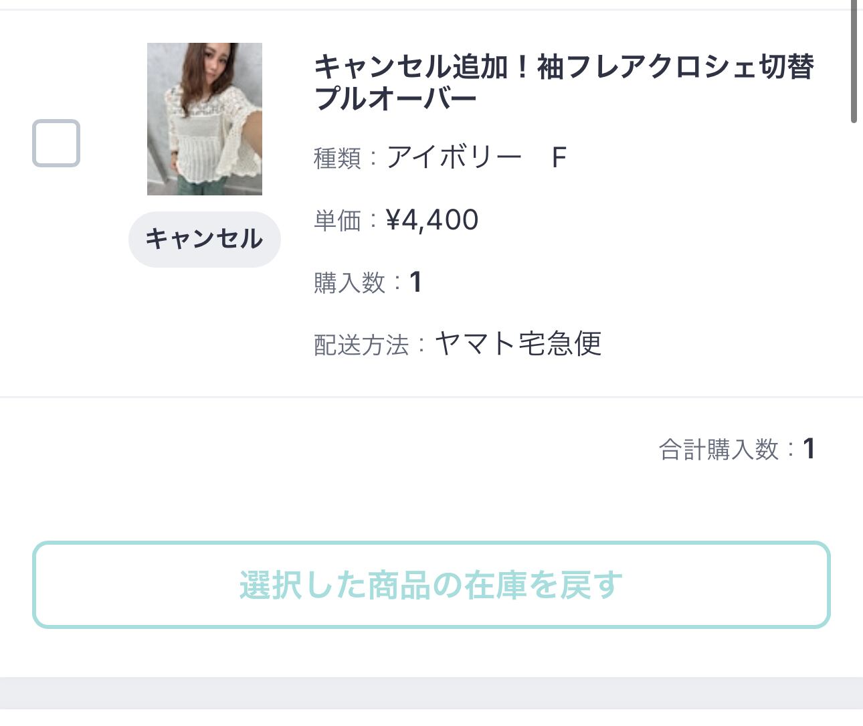Screen dimensions: 863x726
Task: Click the プルオーバー line of the title
Action: pyautogui.click(x=395, y=99)
